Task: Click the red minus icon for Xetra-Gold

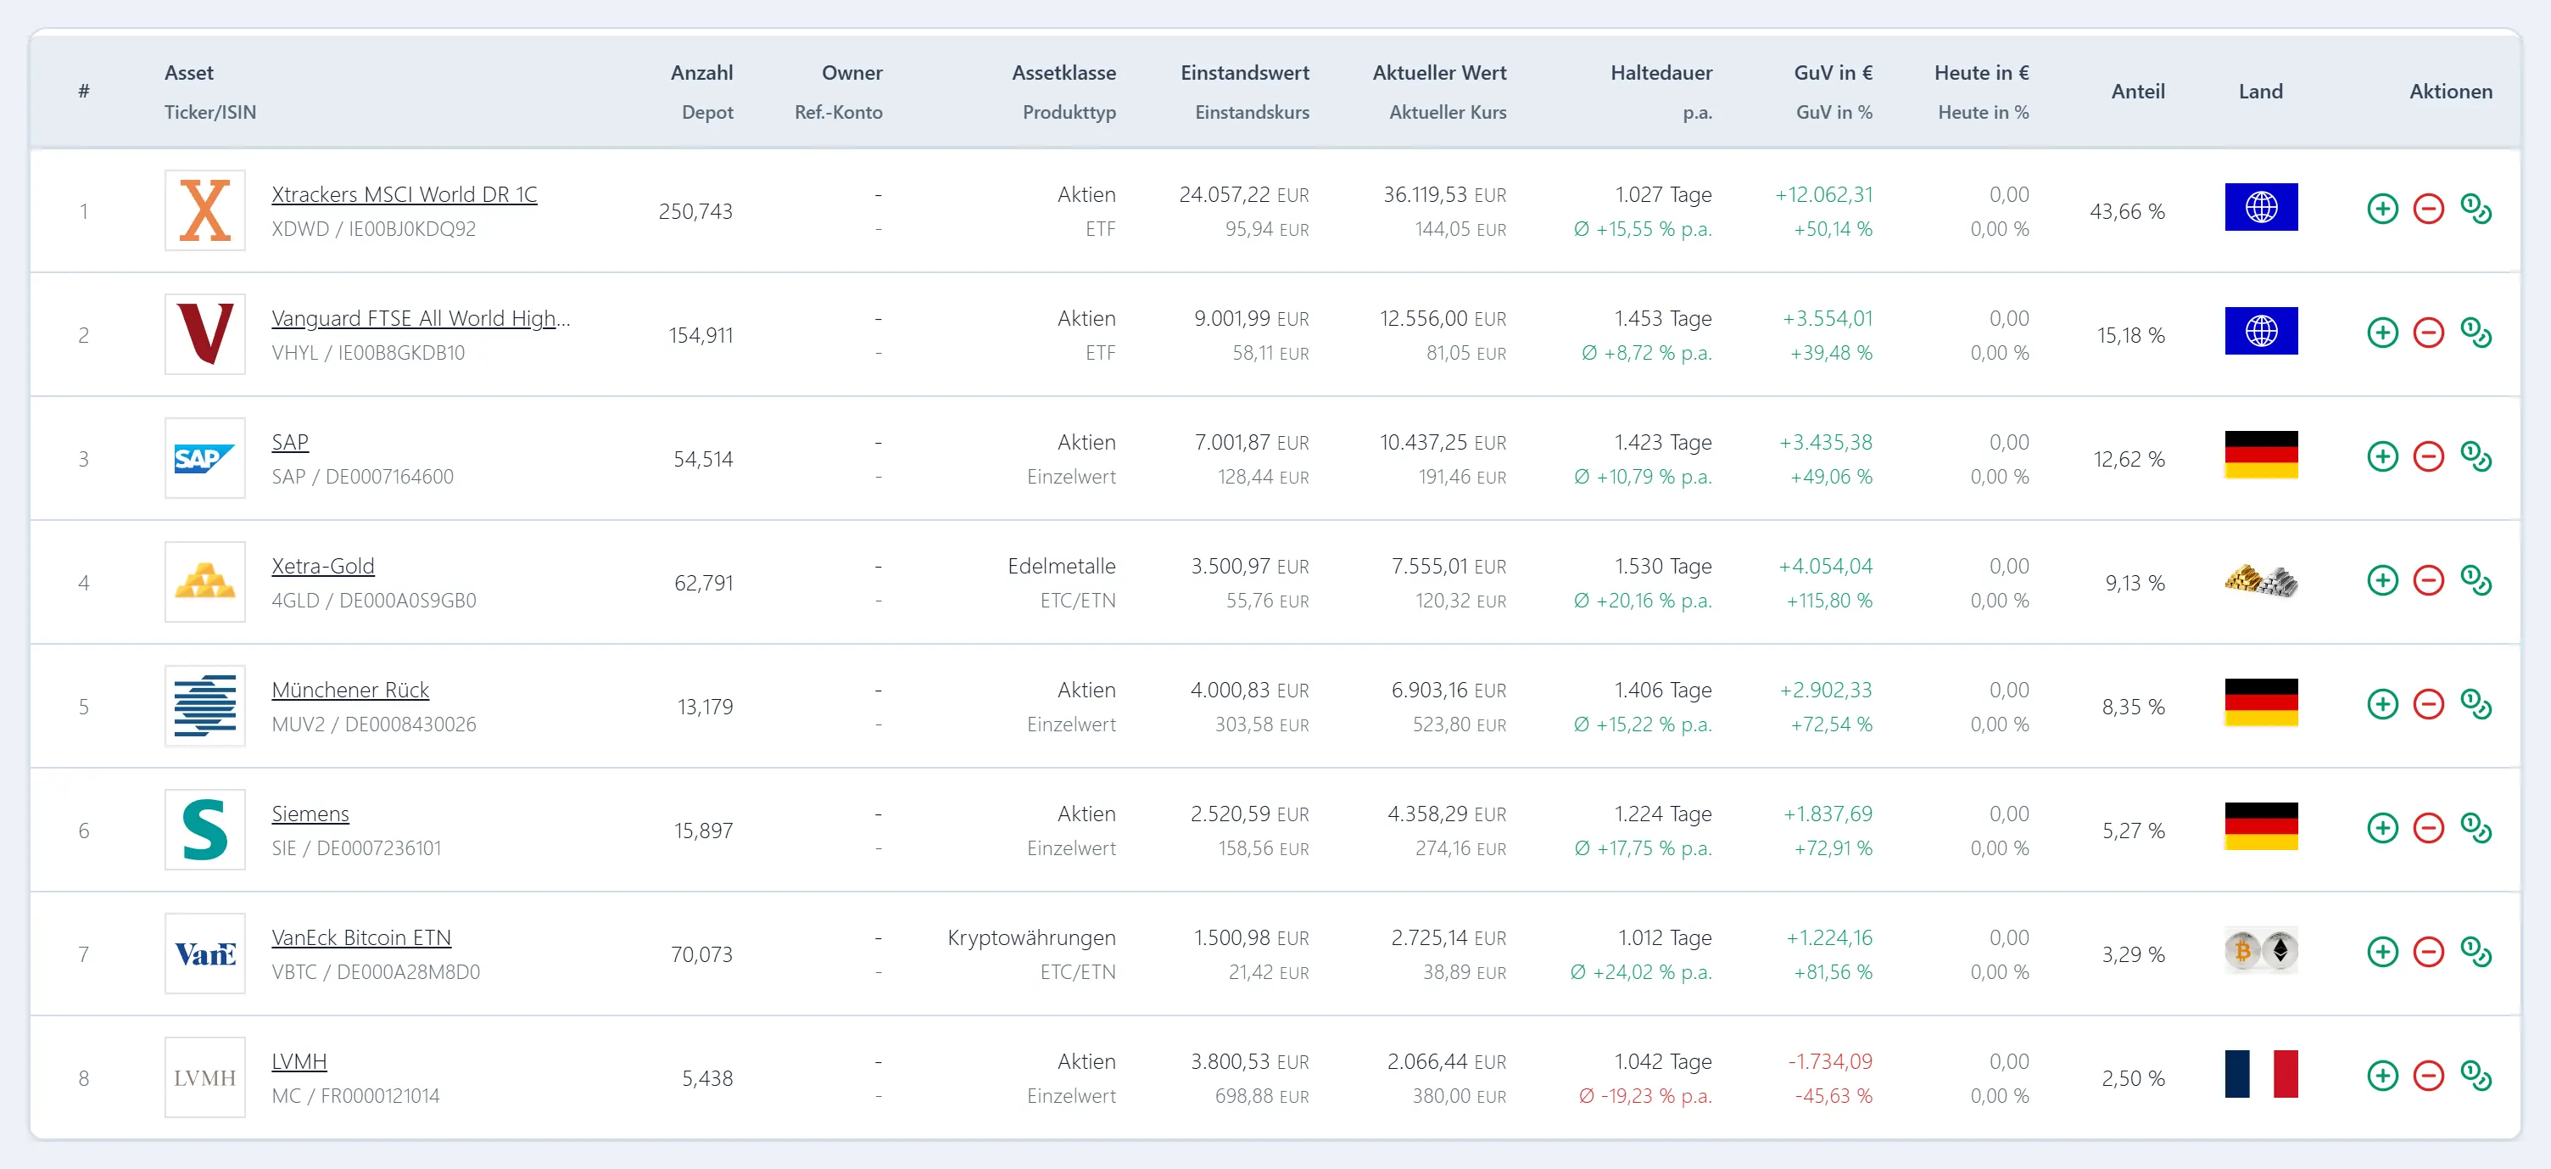Action: (x=2428, y=580)
